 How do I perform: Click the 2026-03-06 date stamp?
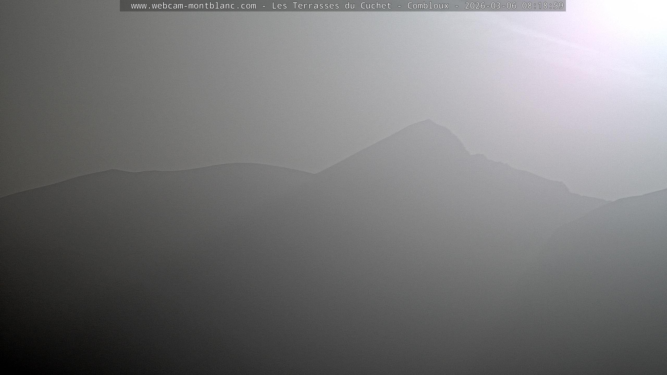click(x=490, y=6)
